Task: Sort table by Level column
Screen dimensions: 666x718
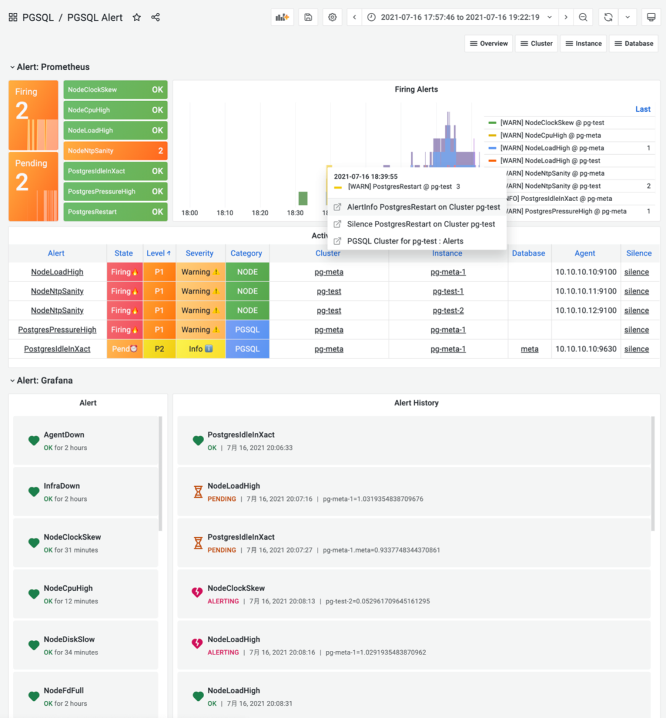Action: [x=158, y=254]
